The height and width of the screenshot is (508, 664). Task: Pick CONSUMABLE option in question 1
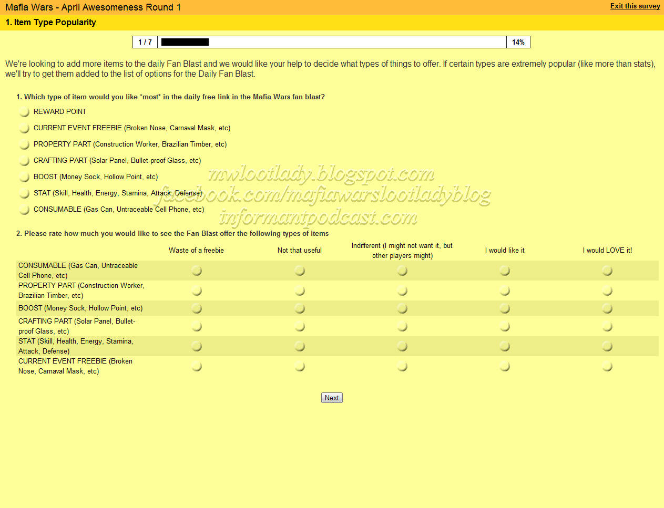click(x=24, y=210)
